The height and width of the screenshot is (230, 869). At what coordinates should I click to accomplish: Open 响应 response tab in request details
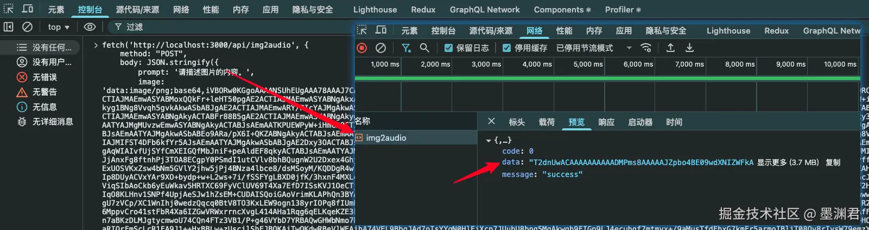click(606, 122)
